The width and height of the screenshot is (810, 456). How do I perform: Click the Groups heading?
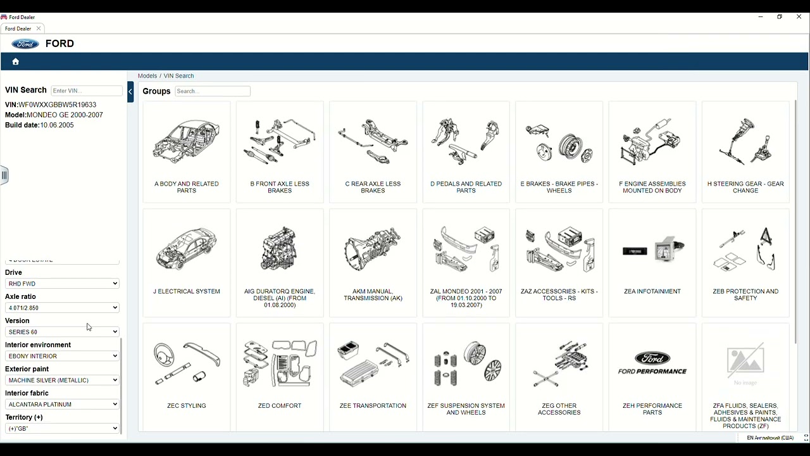pyautogui.click(x=156, y=91)
